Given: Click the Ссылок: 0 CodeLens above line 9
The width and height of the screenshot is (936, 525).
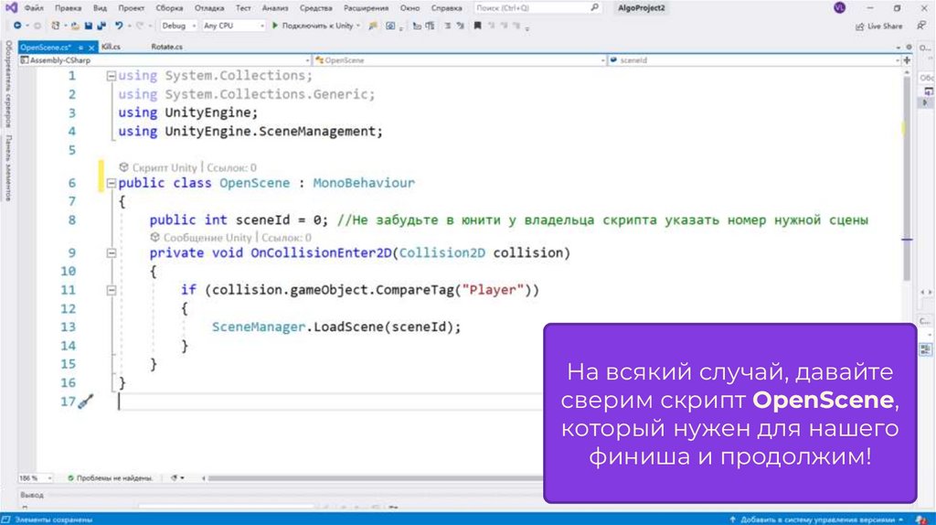Looking at the screenshot, I should 286,238.
